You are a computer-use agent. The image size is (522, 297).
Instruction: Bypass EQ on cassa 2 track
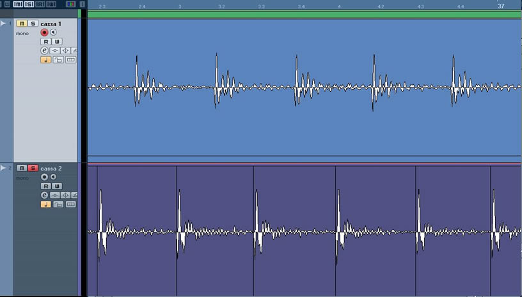tap(65, 195)
